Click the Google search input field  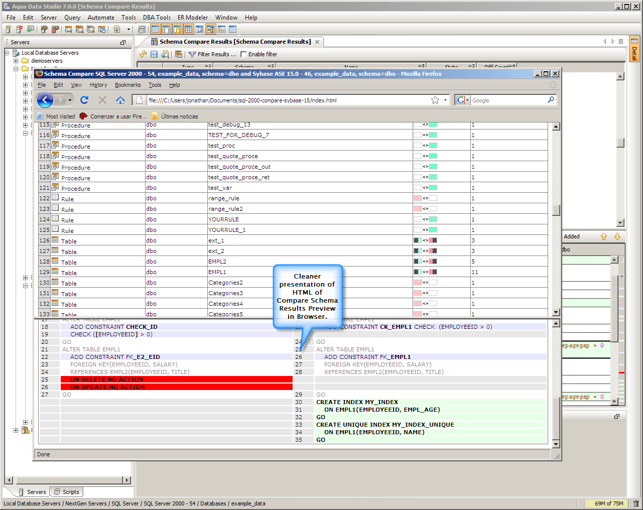pos(508,100)
